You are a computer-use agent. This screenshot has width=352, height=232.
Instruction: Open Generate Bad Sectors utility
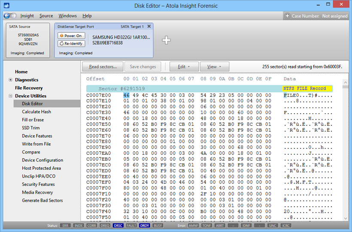pos(42,201)
